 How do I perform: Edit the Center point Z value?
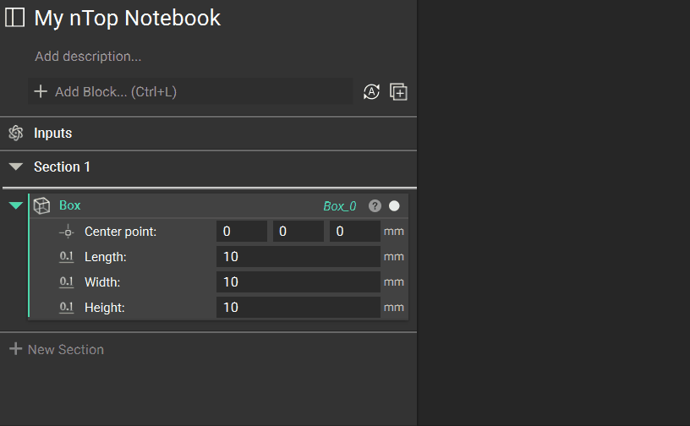click(x=355, y=232)
